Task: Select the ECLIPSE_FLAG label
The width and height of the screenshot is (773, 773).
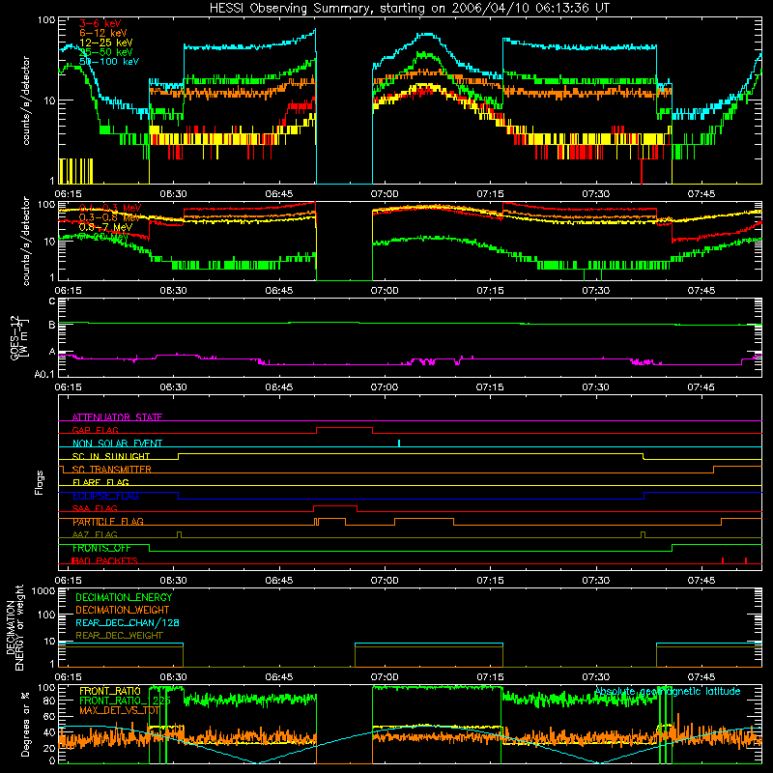Action: [105, 496]
